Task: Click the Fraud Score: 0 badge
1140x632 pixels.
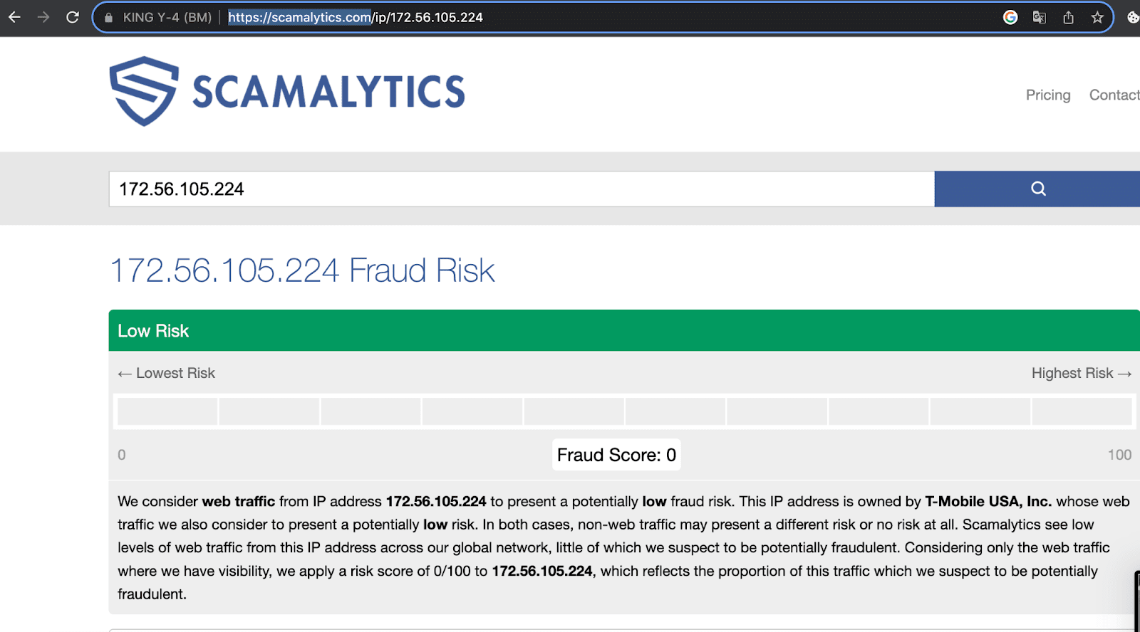Action: pyautogui.click(x=616, y=455)
